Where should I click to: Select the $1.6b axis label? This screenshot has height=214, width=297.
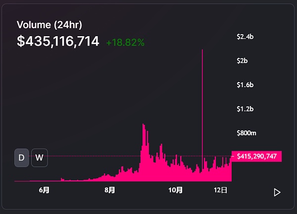click(246, 85)
